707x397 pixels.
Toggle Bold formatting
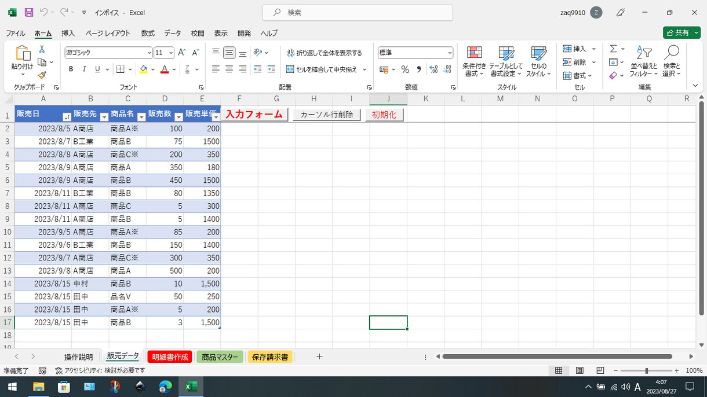71,69
